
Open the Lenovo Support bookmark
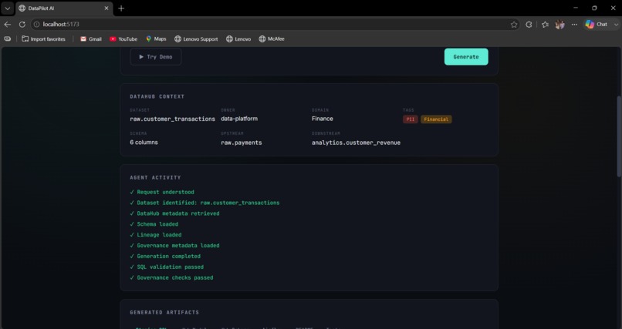196,39
